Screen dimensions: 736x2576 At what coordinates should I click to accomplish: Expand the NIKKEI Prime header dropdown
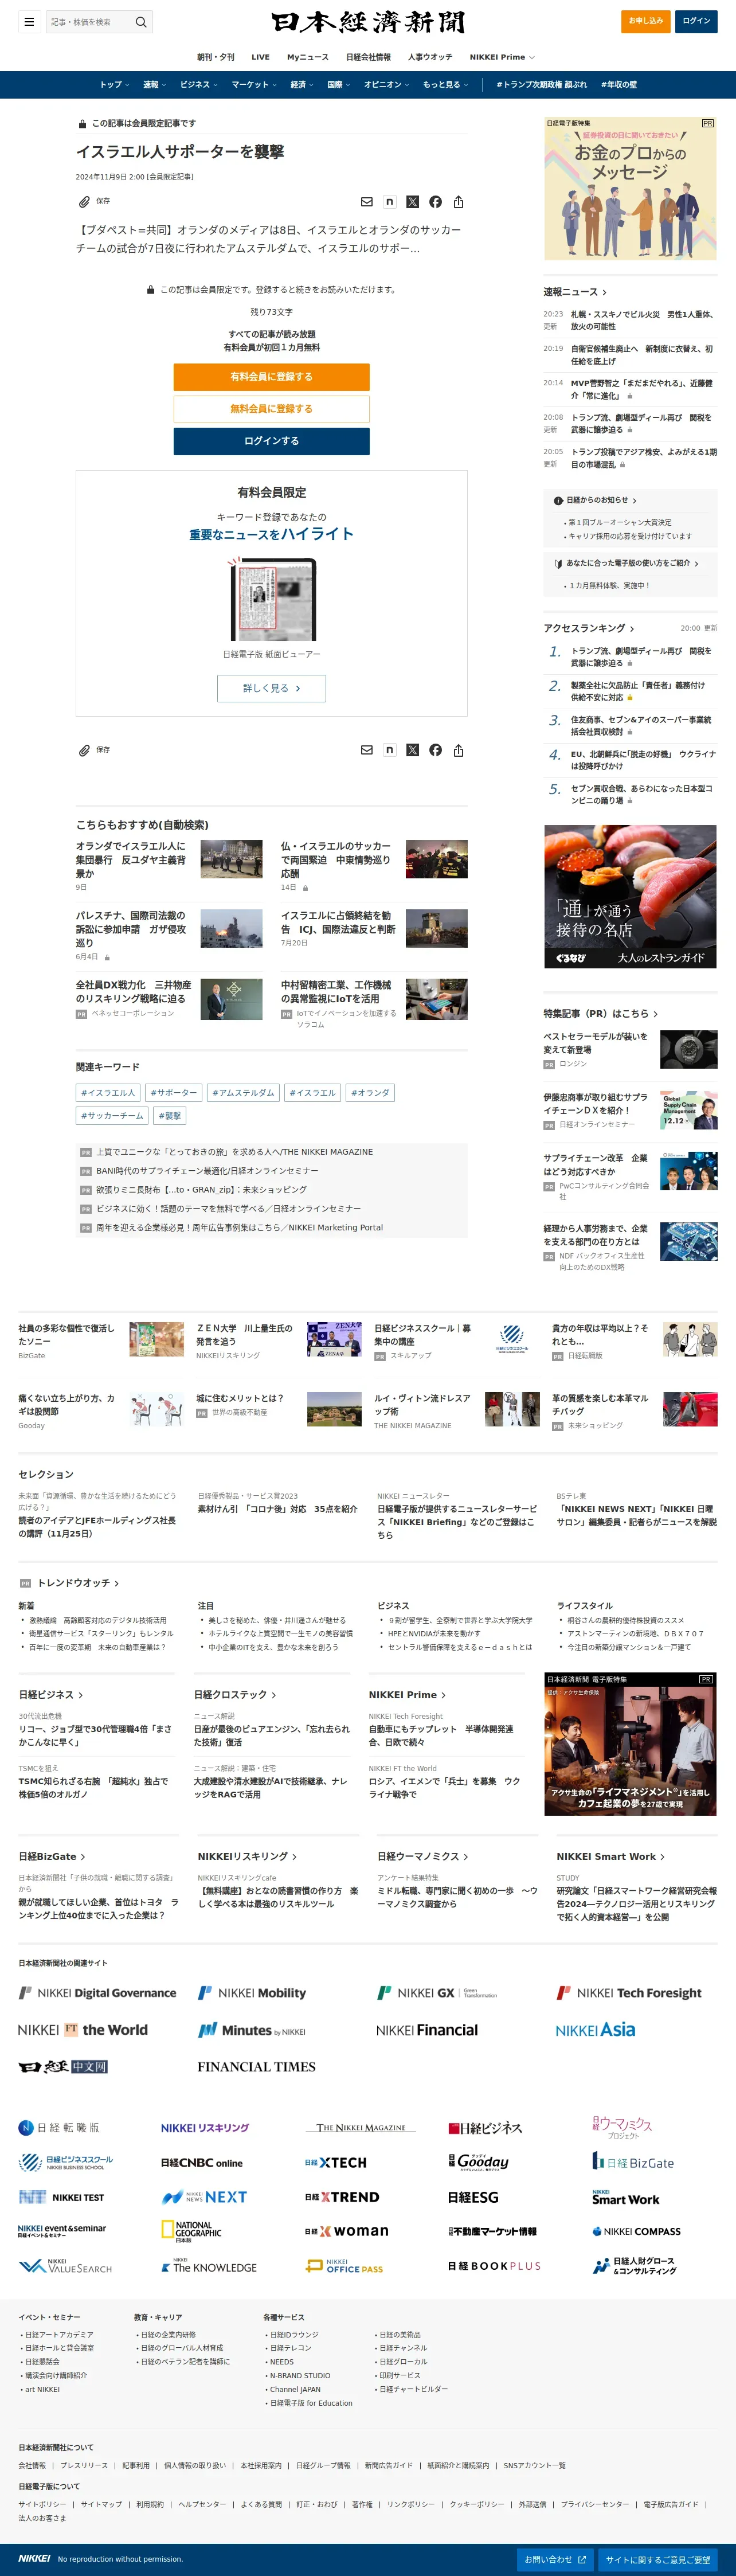coord(502,57)
